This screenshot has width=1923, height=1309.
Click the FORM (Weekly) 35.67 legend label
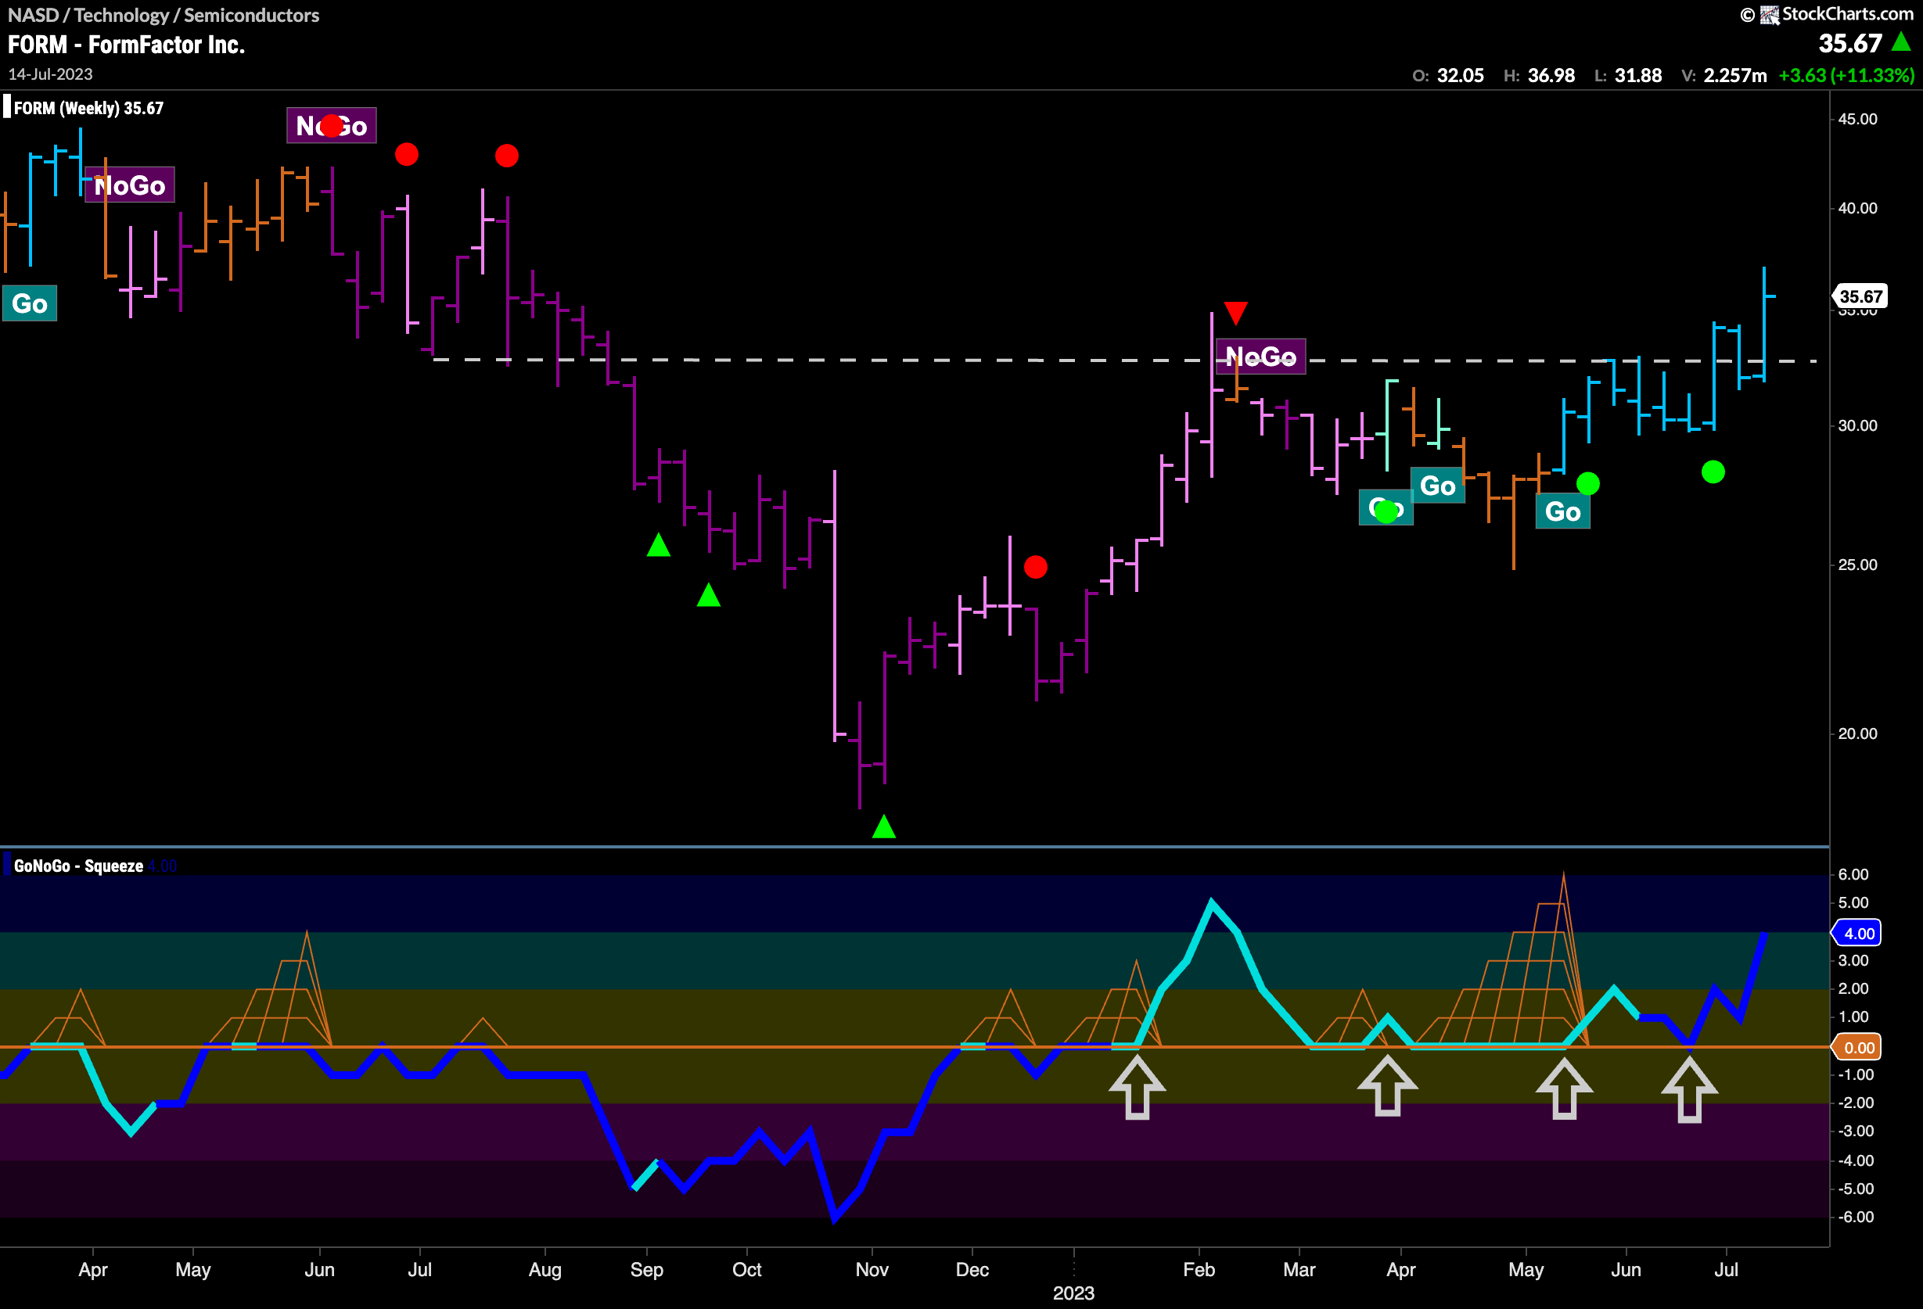[88, 109]
